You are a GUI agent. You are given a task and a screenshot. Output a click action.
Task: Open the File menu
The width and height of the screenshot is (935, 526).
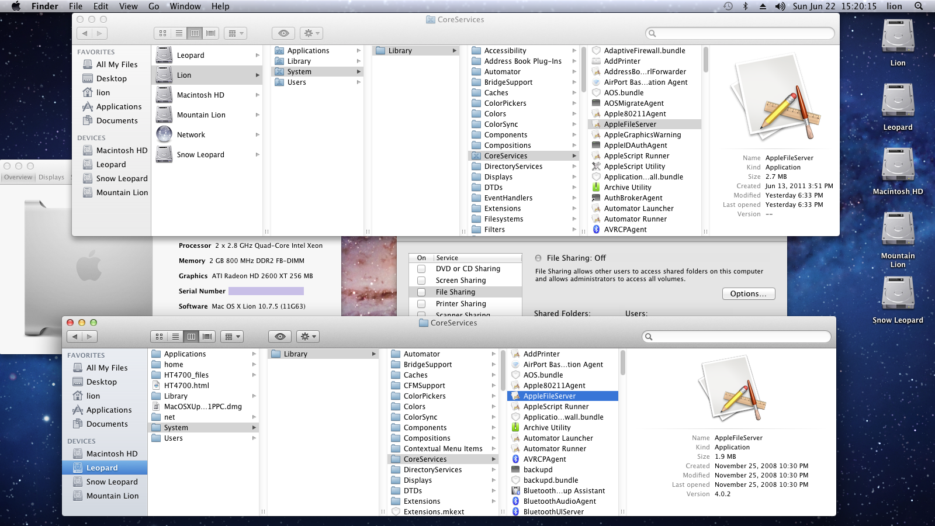[x=75, y=6]
